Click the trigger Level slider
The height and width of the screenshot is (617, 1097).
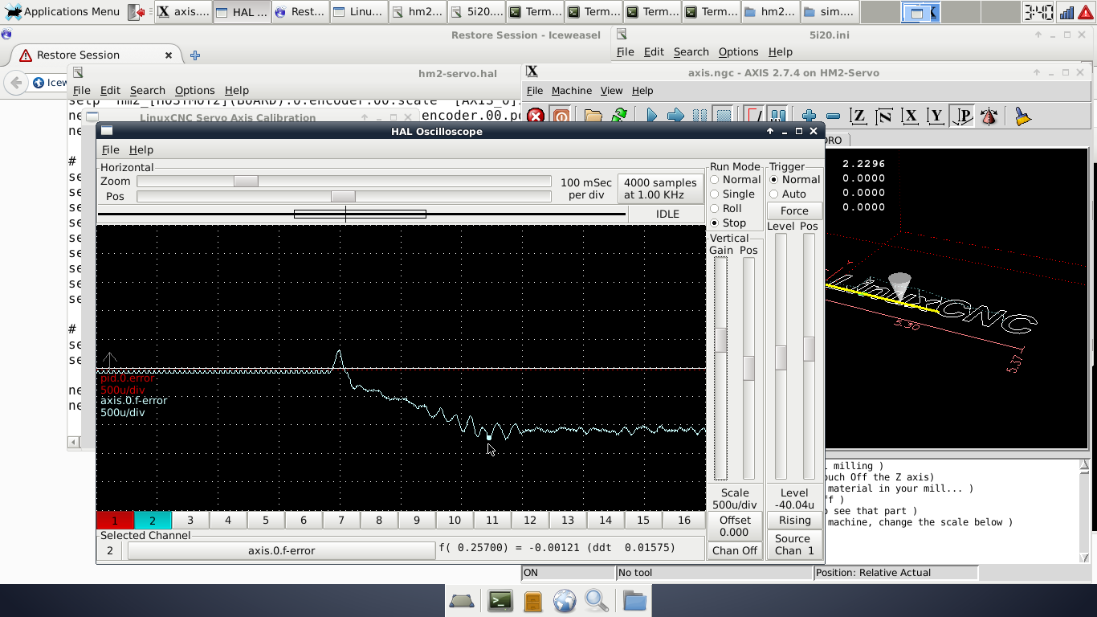pyautogui.click(x=781, y=357)
